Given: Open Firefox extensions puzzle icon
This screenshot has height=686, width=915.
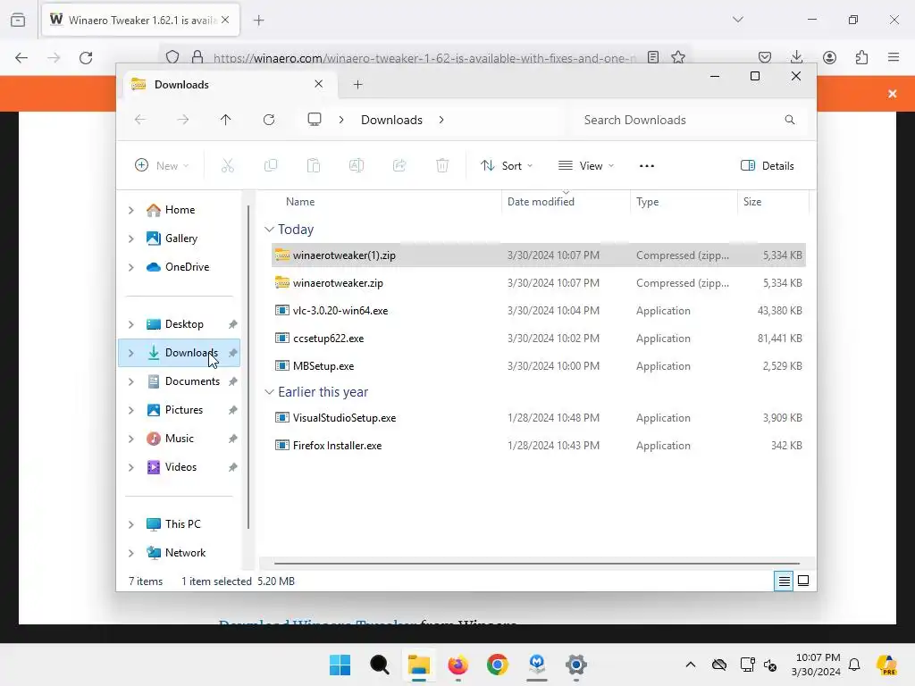Looking at the screenshot, I should pos(861,57).
